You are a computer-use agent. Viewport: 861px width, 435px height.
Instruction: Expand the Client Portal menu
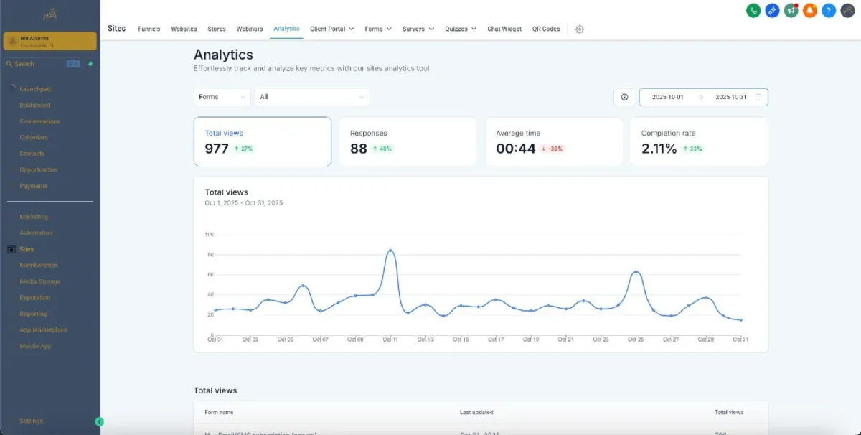pos(332,29)
